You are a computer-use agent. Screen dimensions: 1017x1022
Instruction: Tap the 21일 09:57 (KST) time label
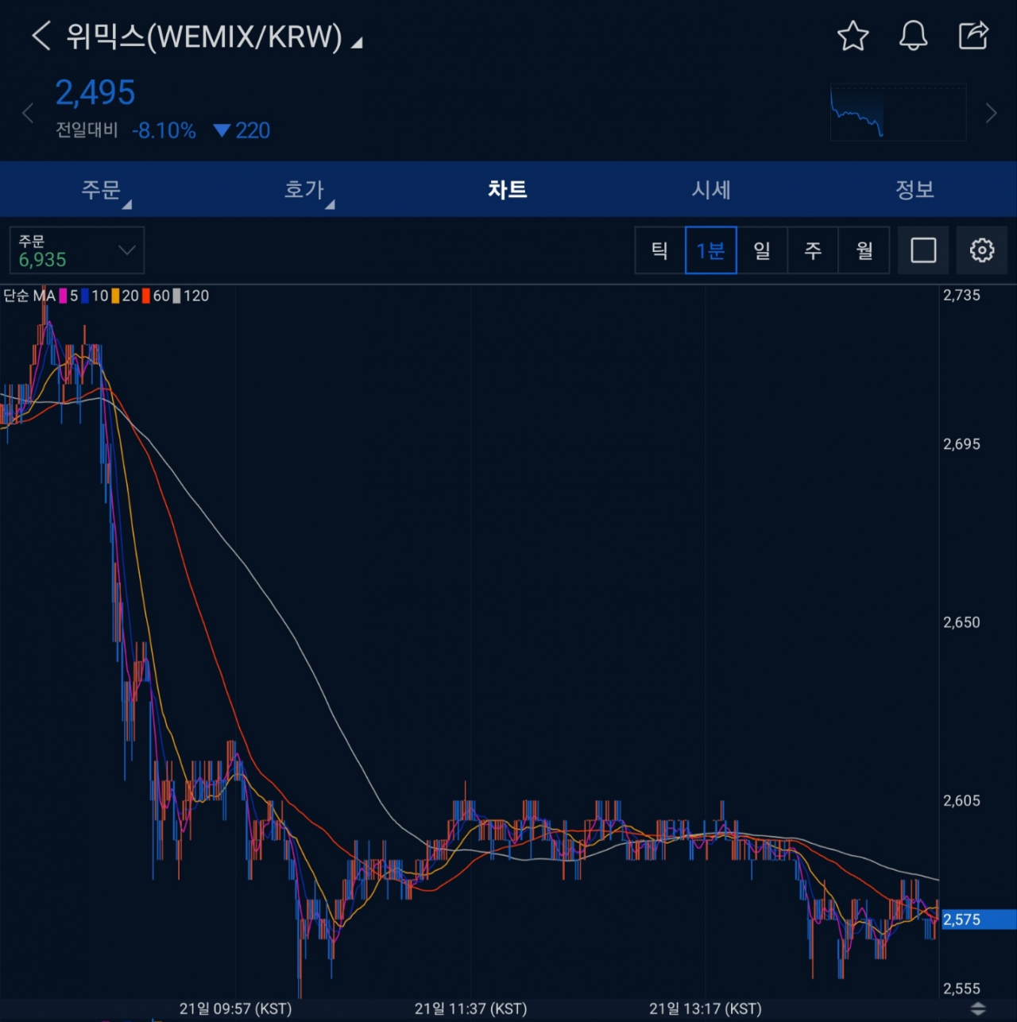[235, 1008]
